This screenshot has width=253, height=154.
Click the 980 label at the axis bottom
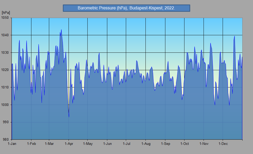(6, 139)
